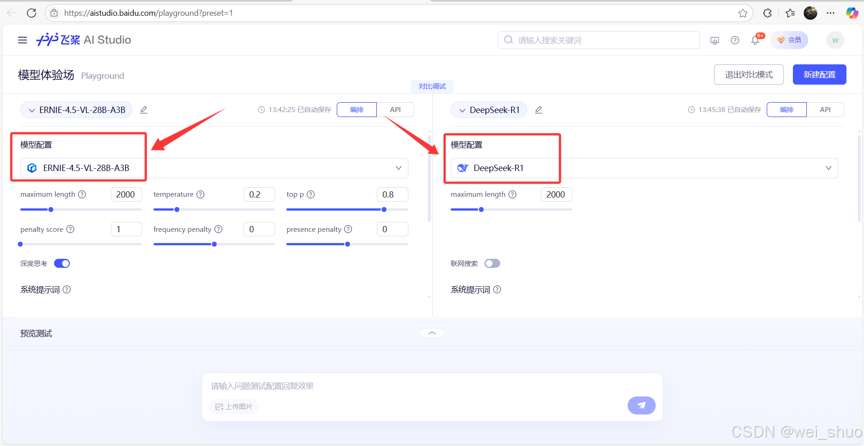Show help for DeepSeek maximum length

pos(512,194)
